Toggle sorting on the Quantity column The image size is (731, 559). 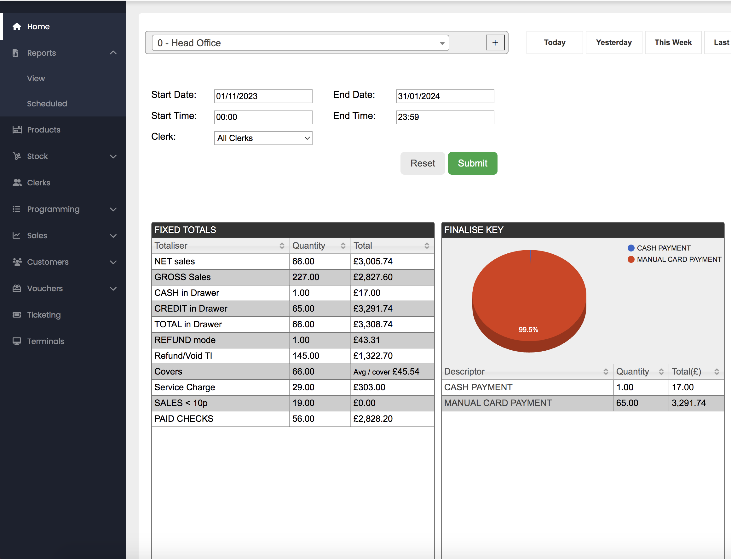(x=344, y=246)
